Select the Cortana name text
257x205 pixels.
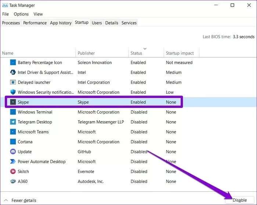[25, 142]
